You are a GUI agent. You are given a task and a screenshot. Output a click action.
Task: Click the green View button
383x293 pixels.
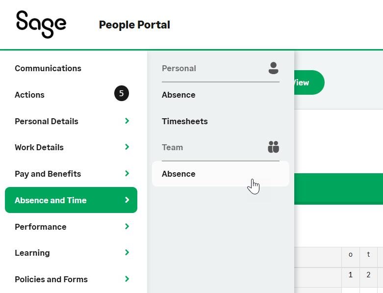click(308, 82)
